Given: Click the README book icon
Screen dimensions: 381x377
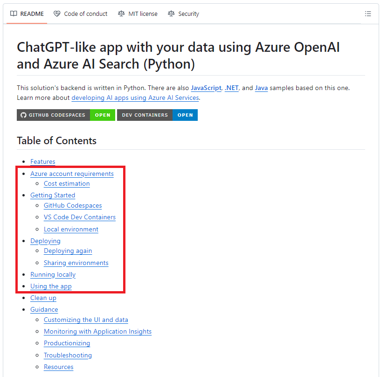Looking at the screenshot, I should coord(14,14).
